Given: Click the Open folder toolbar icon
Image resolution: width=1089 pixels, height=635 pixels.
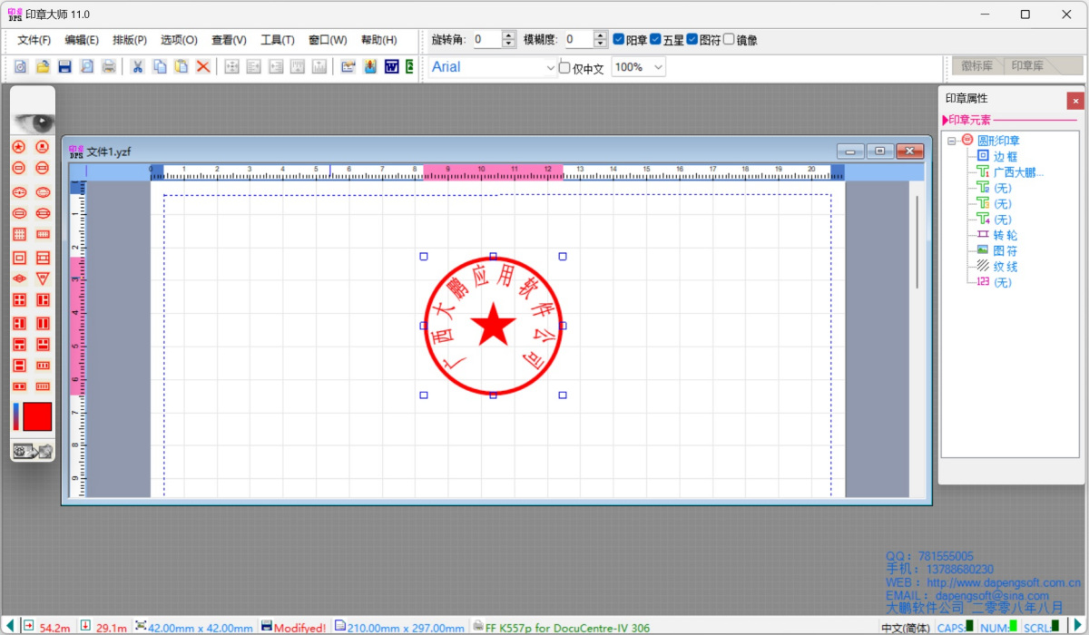Looking at the screenshot, I should (x=42, y=66).
